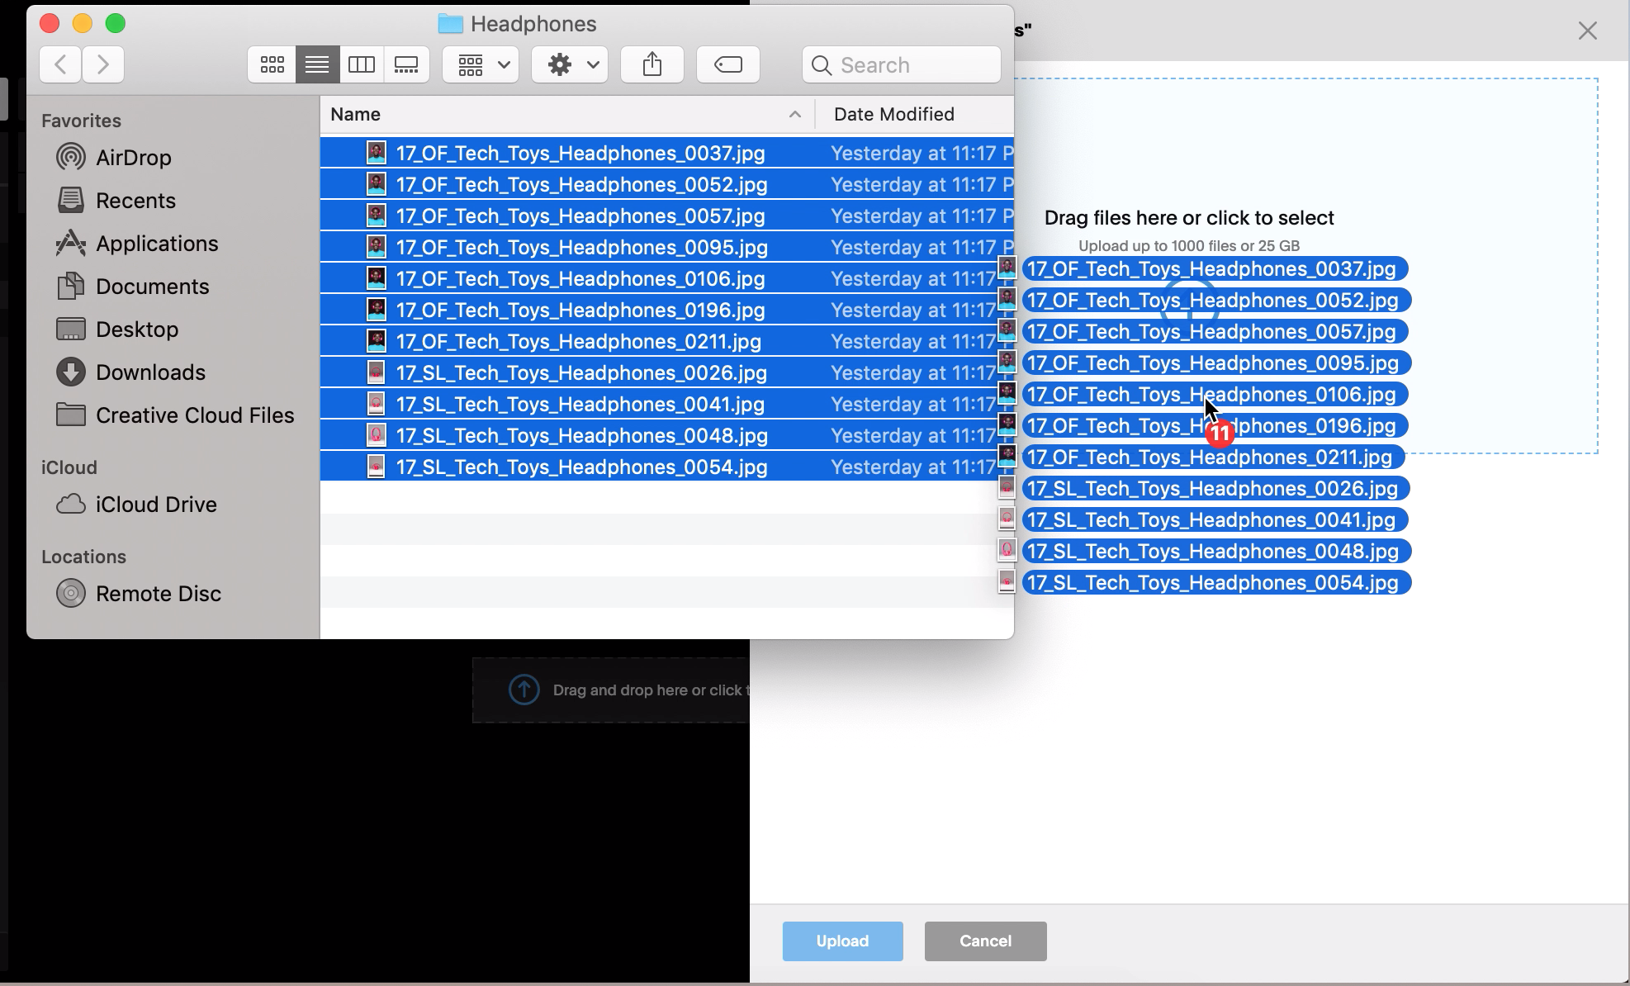Switch Finder to gallery view
This screenshot has width=1630, height=986.
pyautogui.click(x=406, y=64)
